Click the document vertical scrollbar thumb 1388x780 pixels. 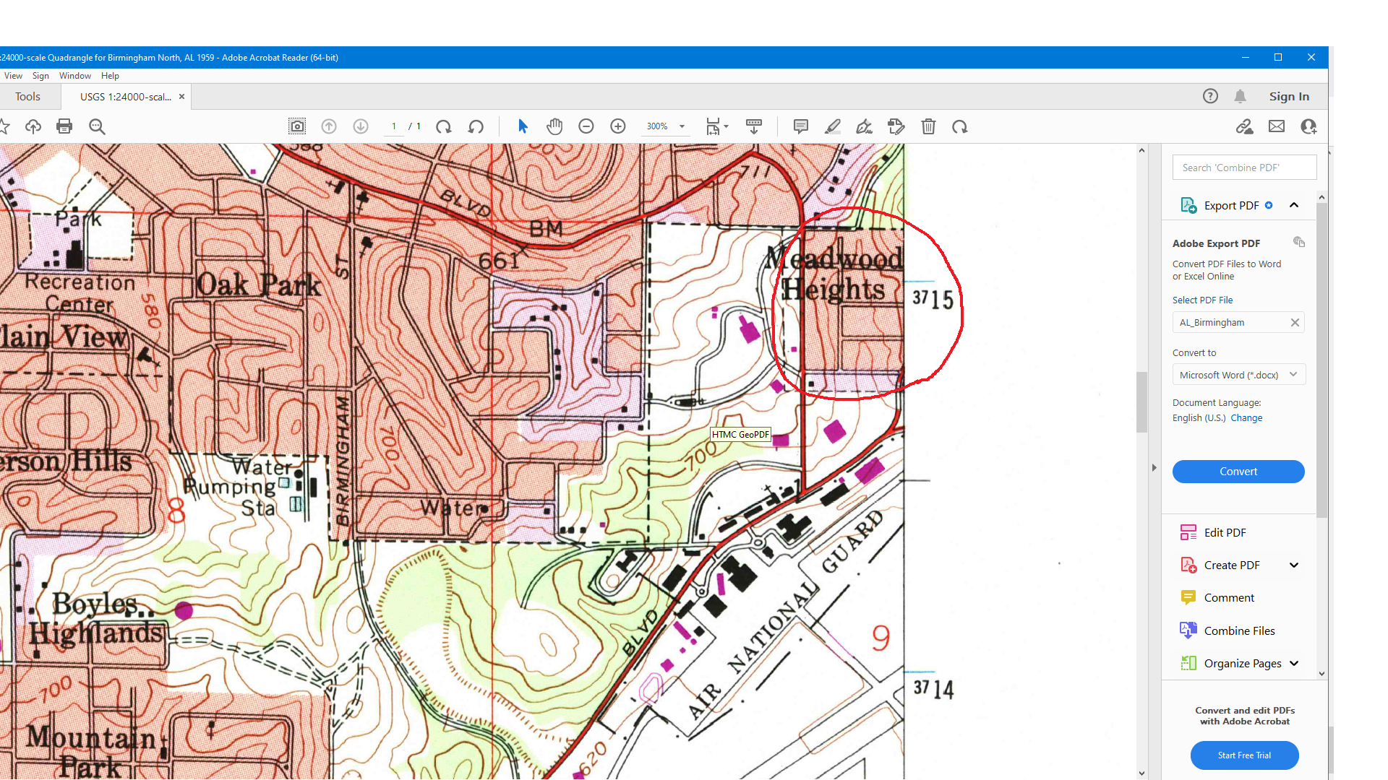click(1142, 402)
